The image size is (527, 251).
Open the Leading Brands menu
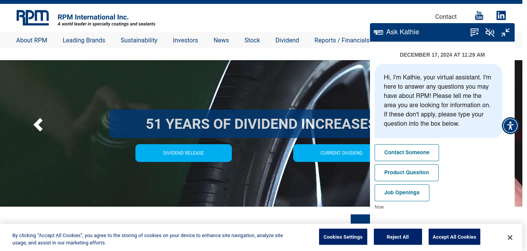84,40
